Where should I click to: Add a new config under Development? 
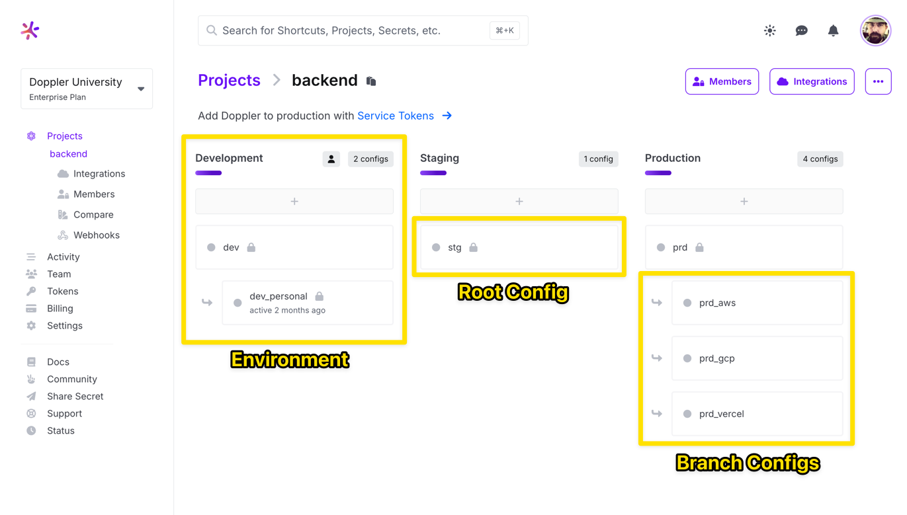point(294,202)
